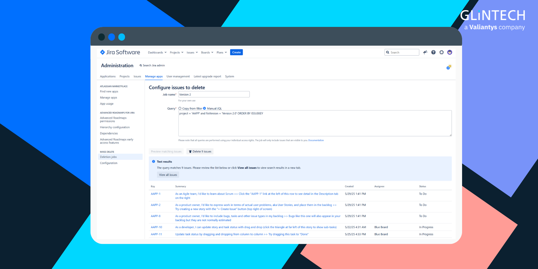This screenshot has width=538, height=269.
Task: Open App usage in the sidebar
Action: pyautogui.click(x=107, y=104)
